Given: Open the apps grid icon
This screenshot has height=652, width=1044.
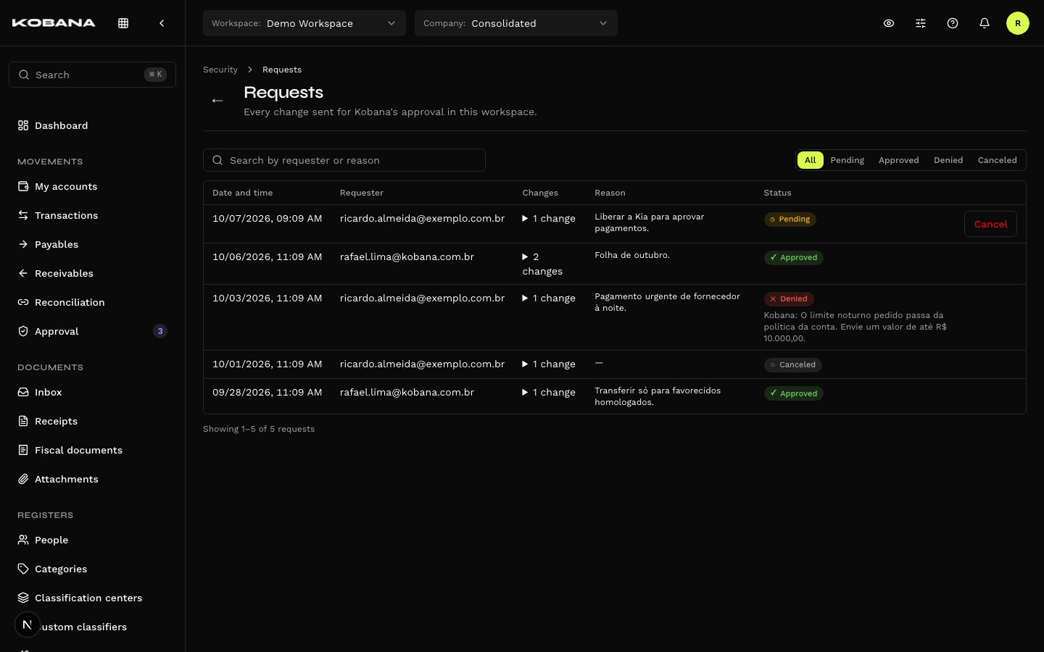Looking at the screenshot, I should point(123,23).
